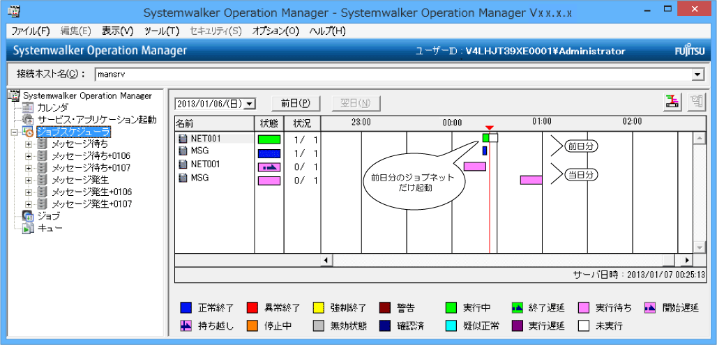Select the サービス・アプリケーション起動 icon
This screenshot has width=717, height=345.
click(28, 120)
